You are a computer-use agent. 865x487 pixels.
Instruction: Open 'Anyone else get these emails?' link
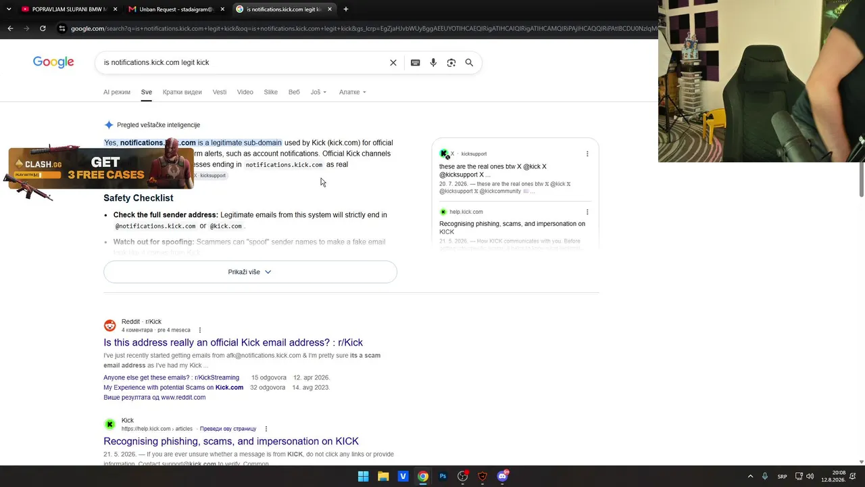click(171, 377)
